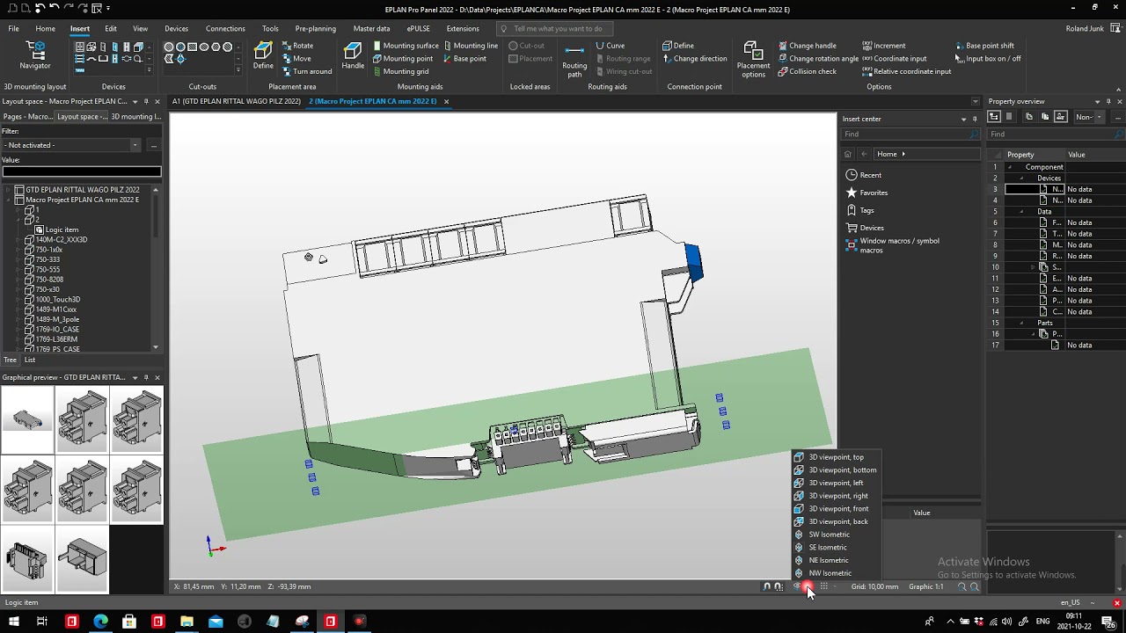Activate the Mounting surface aid

coord(406,46)
